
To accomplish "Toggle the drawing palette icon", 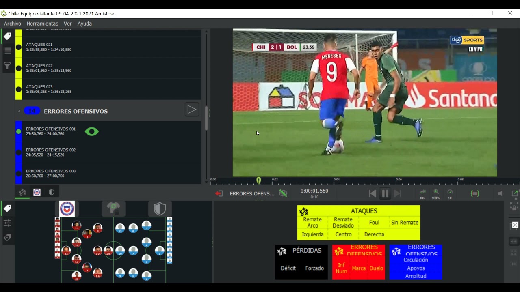I will [x=283, y=193].
